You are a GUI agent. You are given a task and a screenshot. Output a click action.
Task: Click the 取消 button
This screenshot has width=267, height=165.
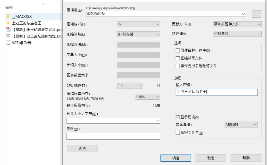click(211, 158)
